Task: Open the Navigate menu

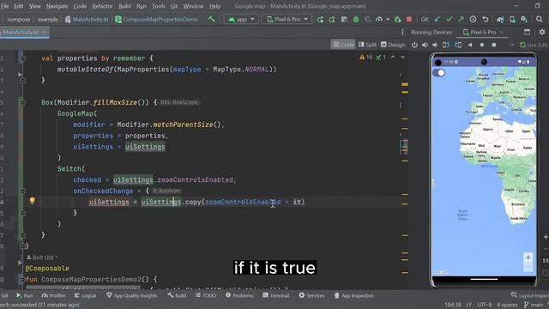Action: pyautogui.click(x=57, y=6)
